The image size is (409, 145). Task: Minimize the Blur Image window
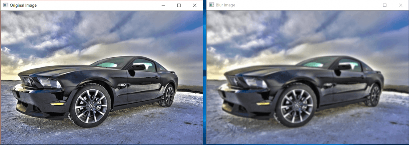tap(369, 5)
